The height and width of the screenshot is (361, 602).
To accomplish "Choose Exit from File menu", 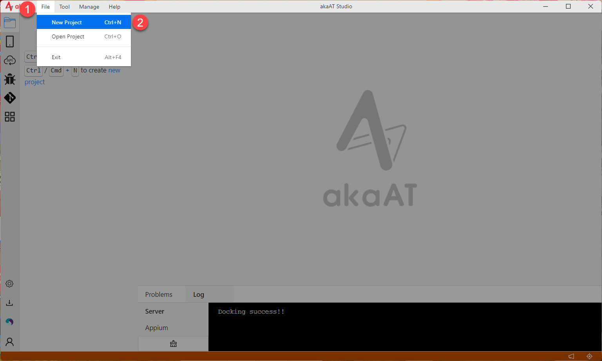I will (84, 57).
